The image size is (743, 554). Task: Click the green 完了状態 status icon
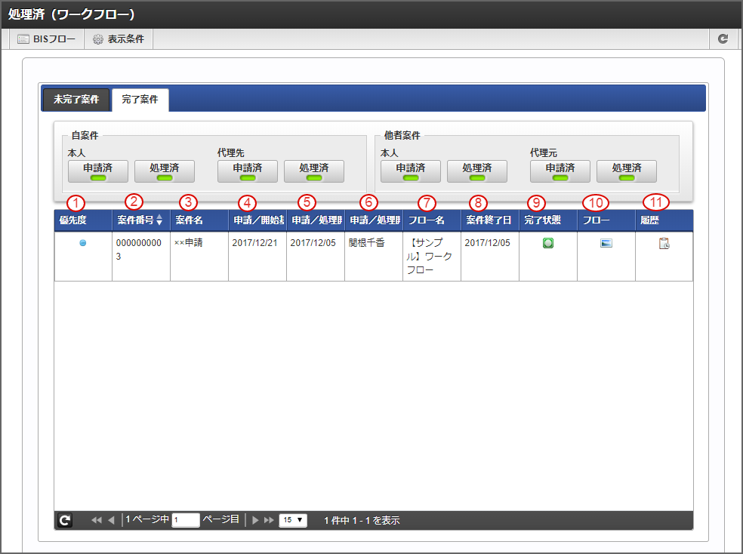[547, 243]
